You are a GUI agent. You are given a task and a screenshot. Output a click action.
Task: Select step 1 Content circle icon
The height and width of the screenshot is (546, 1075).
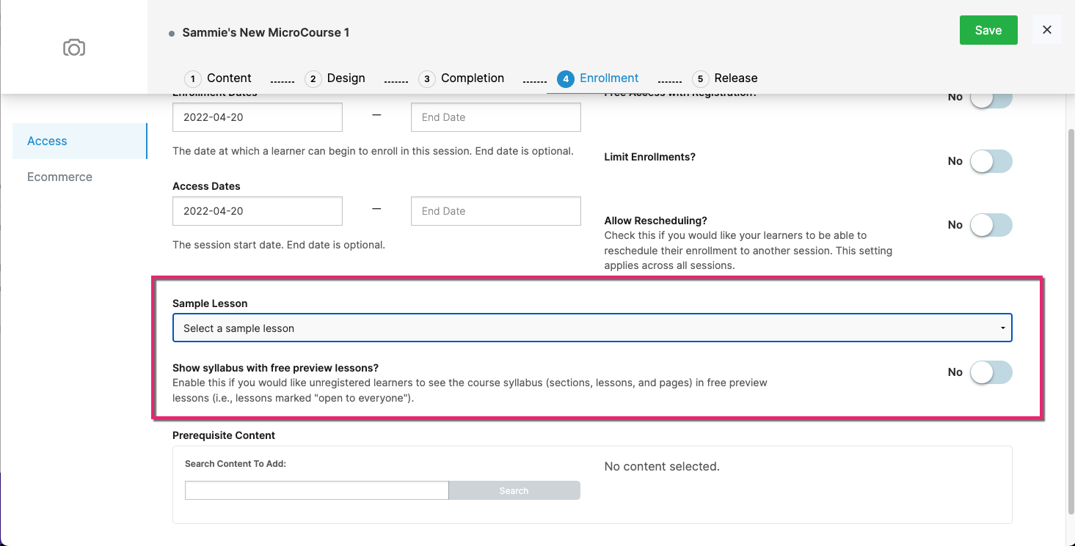coord(192,78)
